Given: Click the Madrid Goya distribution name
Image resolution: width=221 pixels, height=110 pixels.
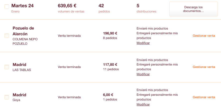Looking at the screenshot, I should coord(19,97).
